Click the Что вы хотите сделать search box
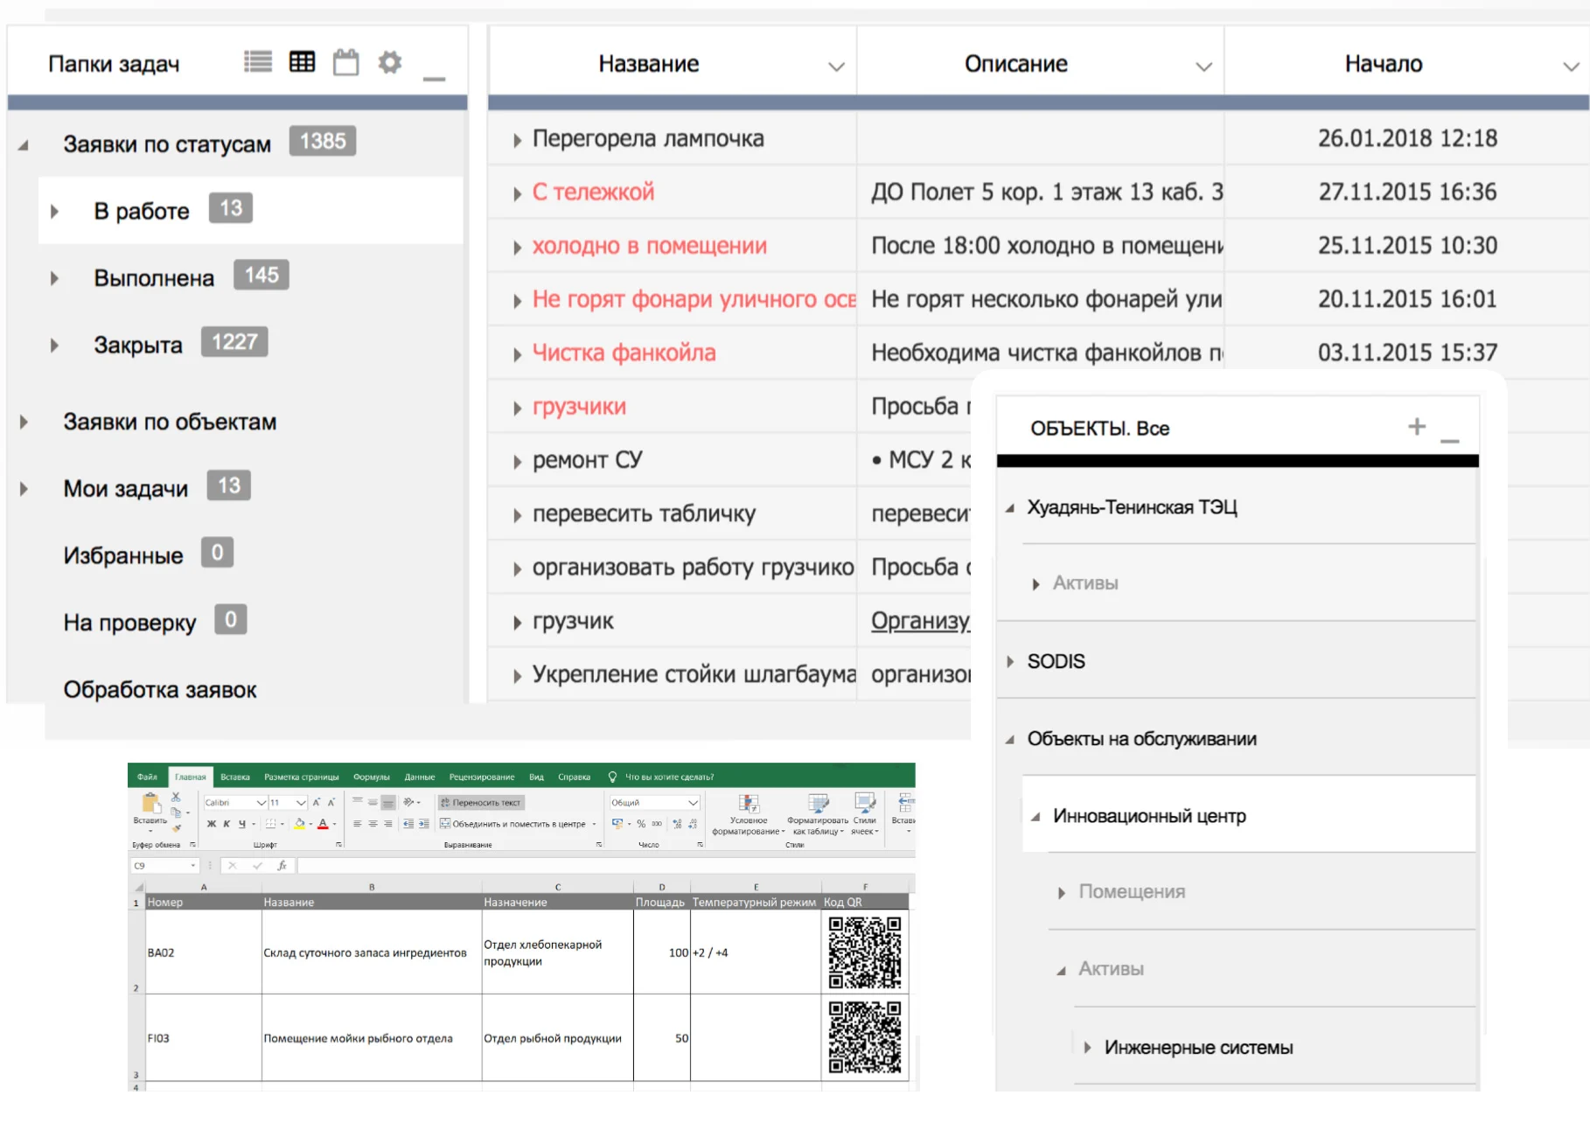This screenshot has height=1137, width=1590. pyautogui.click(x=669, y=777)
